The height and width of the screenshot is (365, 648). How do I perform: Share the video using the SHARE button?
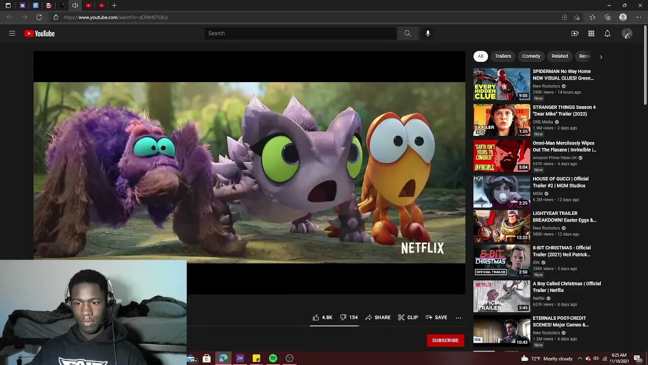[378, 317]
